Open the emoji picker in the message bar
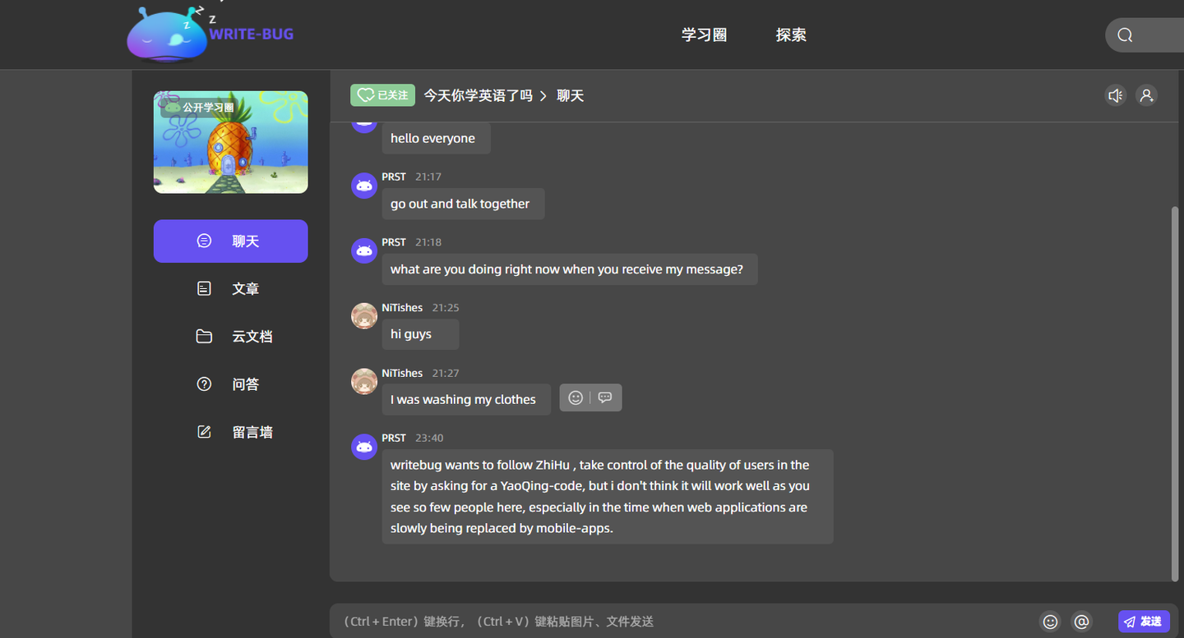 (1050, 622)
